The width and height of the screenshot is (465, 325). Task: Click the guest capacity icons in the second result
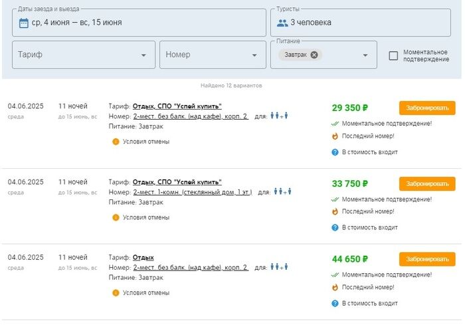283,192
